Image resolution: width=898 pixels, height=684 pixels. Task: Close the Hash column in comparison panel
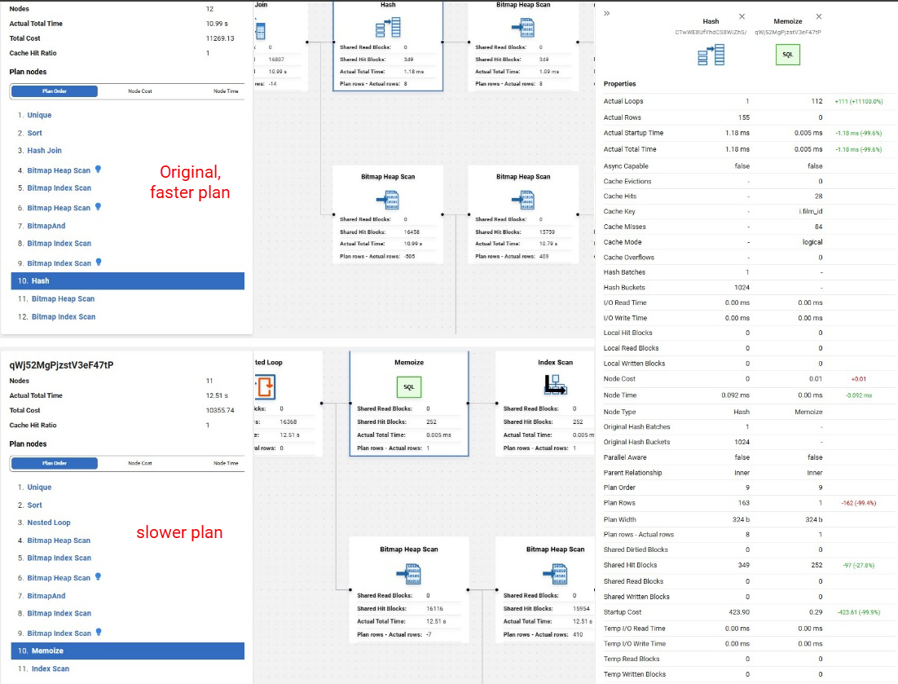click(x=742, y=16)
